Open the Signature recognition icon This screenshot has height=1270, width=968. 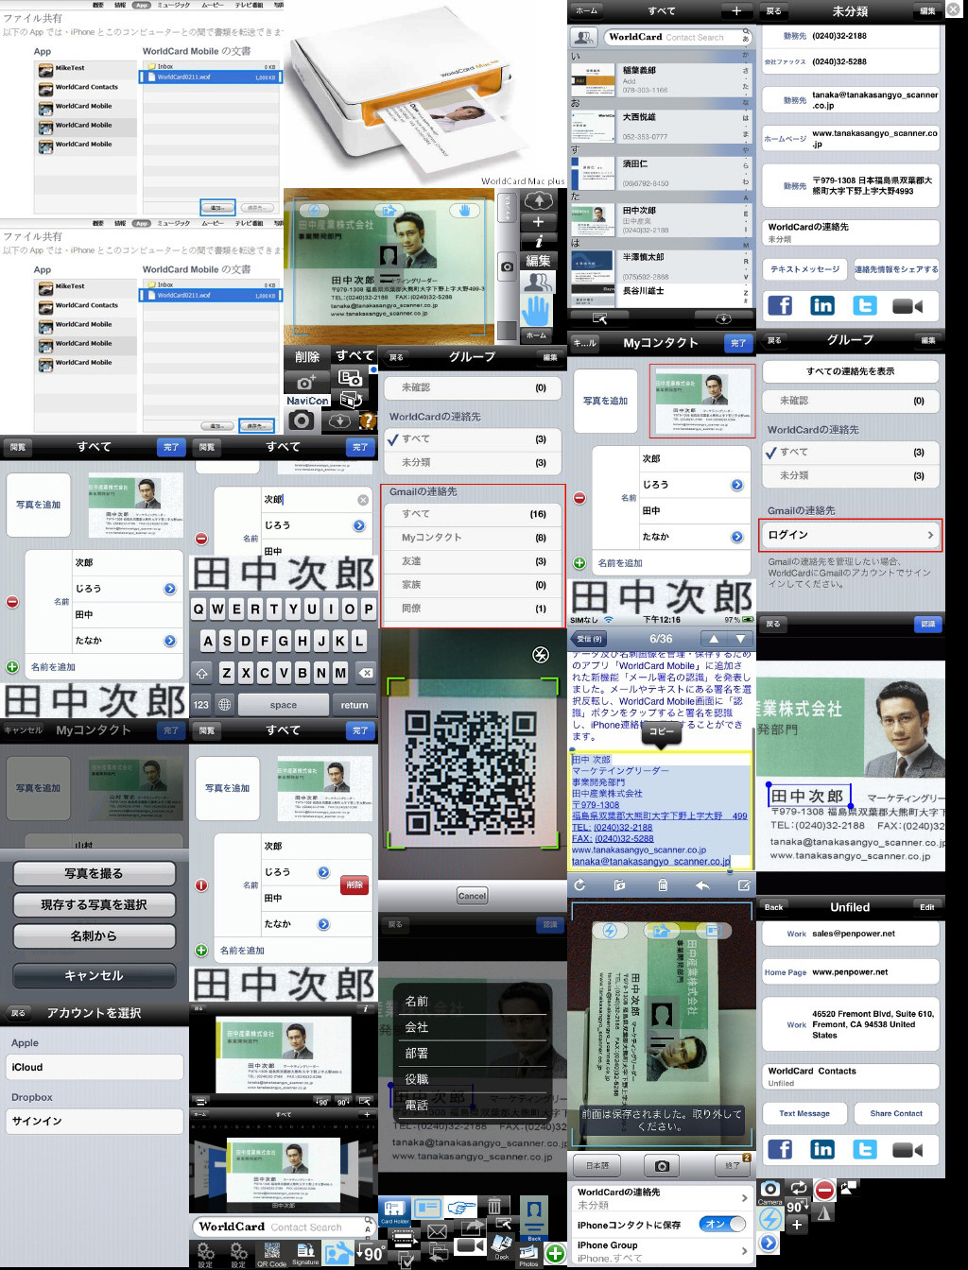(x=305, y=1253)
